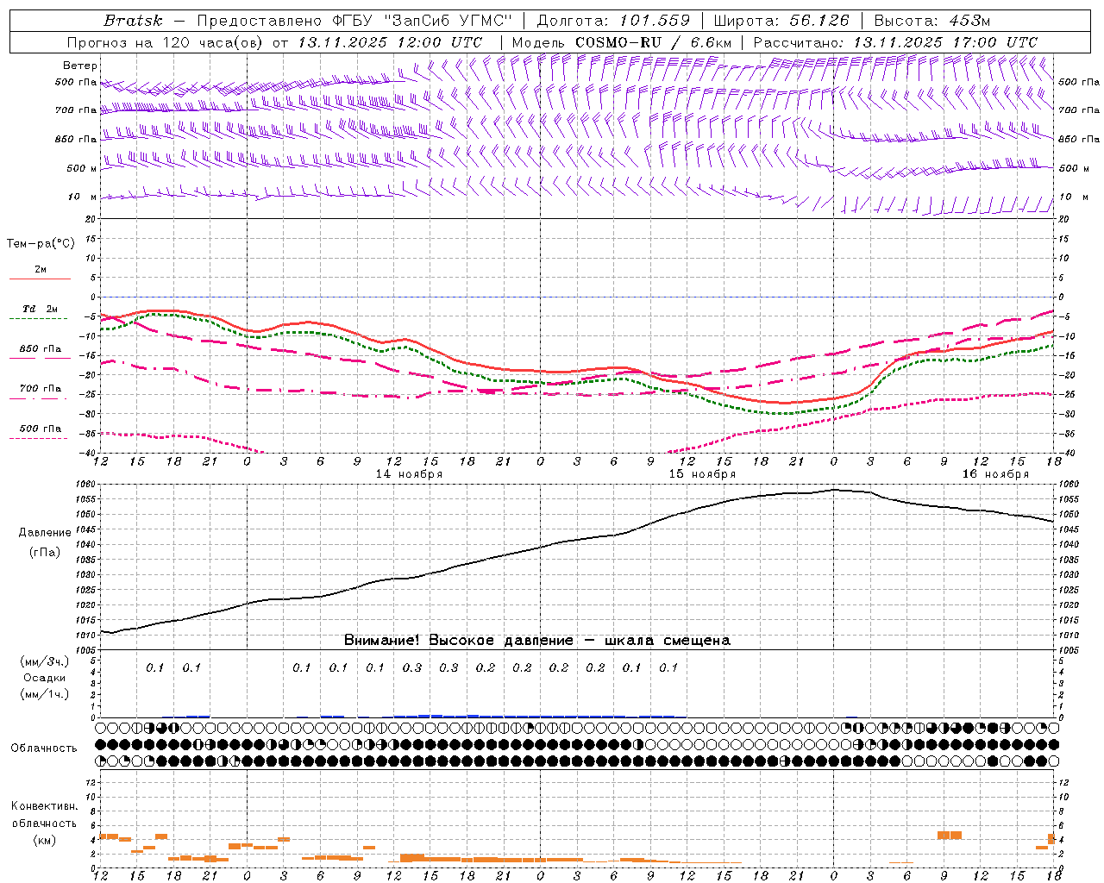Image resolution: width=1104 pixels, height=883 pixels.
Task: Click the "(км)" convective cloud unit label
Action: click(x=45, y=841)
